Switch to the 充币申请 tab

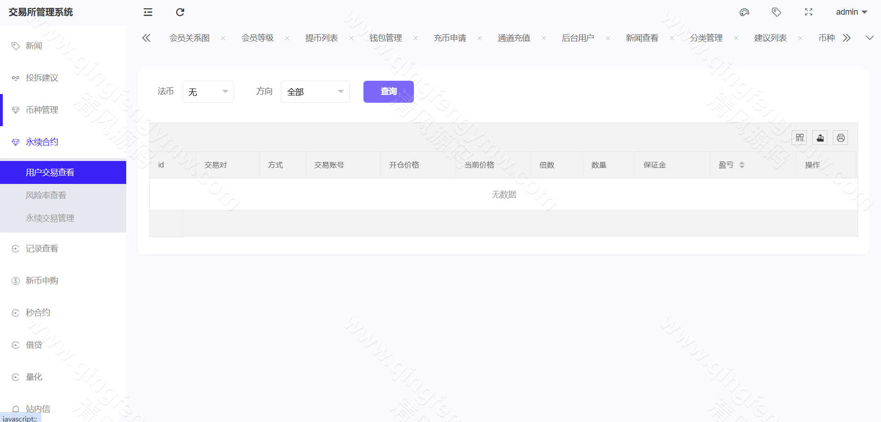(x=450, y=38)
